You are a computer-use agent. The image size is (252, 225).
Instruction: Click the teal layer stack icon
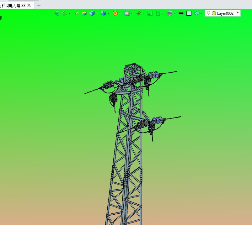(x=197, y=13)
